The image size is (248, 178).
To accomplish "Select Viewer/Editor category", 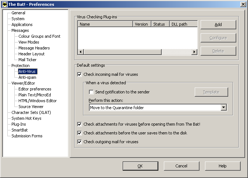I will pos(23,83).
